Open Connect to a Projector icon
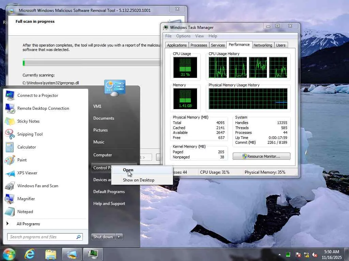 click(x=10, y=95)
